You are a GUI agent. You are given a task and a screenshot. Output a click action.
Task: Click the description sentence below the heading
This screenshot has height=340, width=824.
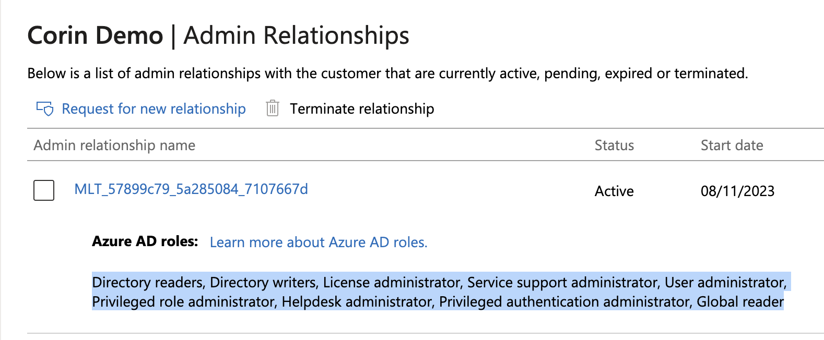387,73
